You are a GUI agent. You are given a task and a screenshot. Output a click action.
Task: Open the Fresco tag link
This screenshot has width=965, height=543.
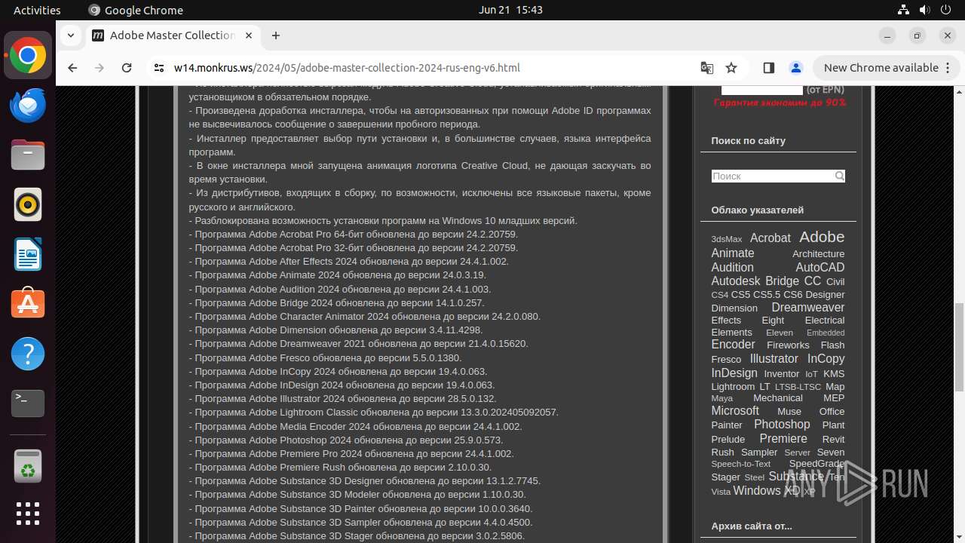tap(726, 360)
